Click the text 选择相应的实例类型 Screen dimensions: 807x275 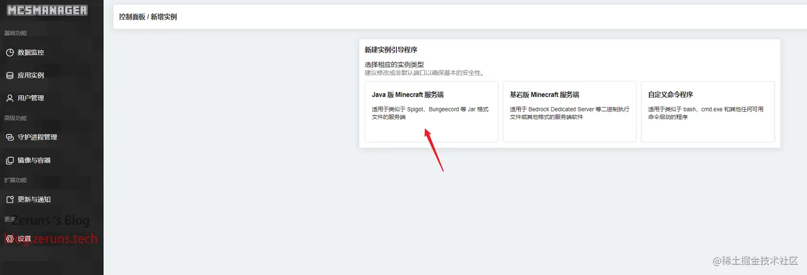pyautogui.click(x=394, y=64)
